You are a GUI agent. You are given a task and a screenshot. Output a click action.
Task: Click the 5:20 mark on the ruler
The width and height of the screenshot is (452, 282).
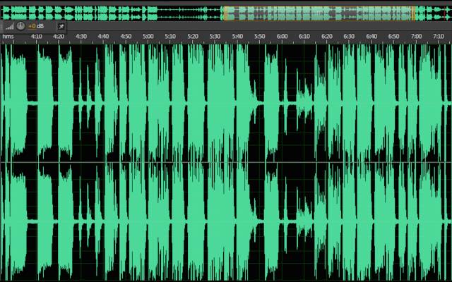pos(193,36)
